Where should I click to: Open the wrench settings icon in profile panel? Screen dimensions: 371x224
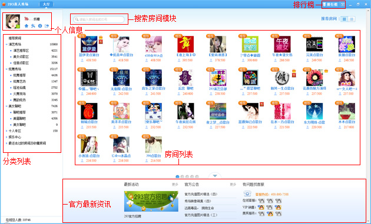(x=33, y=26)
